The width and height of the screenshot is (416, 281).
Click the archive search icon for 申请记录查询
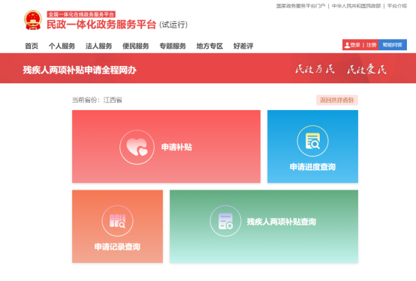(x=118, y=221)
